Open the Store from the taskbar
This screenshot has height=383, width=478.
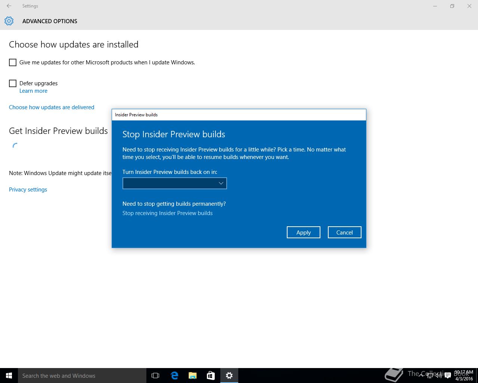(x=211, y=376)
